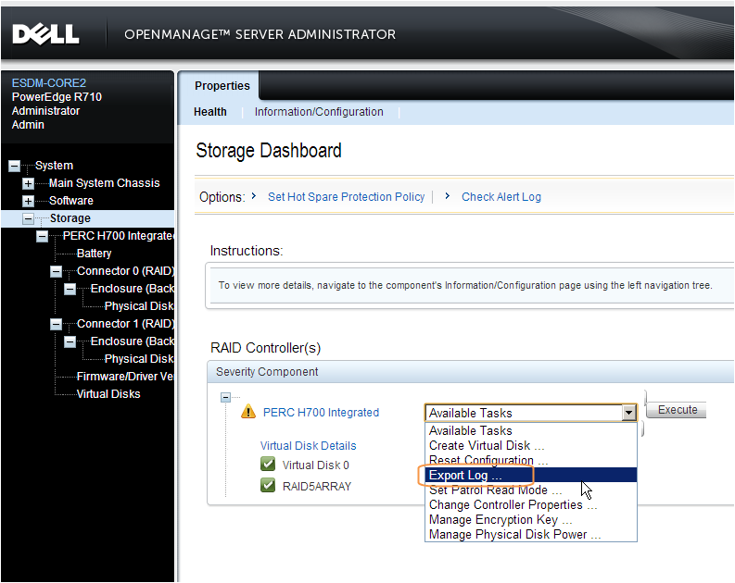Viewport: 735px width, 583px height.
Task: Collapse the Enclosure node under Connector 0
Action: click(x=70, y=289)
